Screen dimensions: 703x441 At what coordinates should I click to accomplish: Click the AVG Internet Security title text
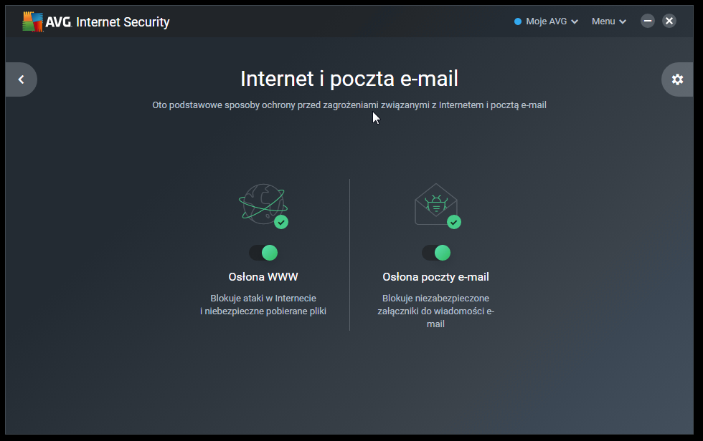(x=123, y=22)
